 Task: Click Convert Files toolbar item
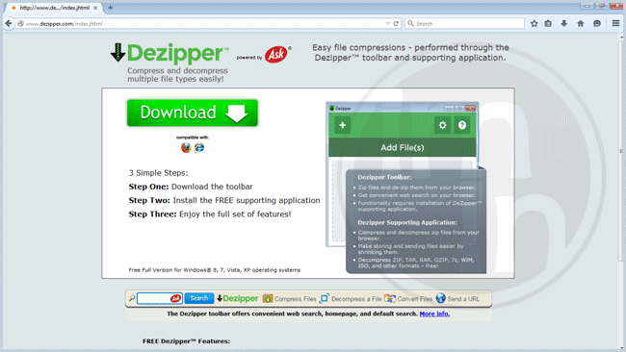pyautogui.click(x=408, y=298)
